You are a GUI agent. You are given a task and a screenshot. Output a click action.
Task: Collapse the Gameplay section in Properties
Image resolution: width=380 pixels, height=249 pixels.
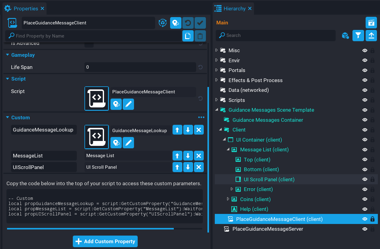point(8,55)
